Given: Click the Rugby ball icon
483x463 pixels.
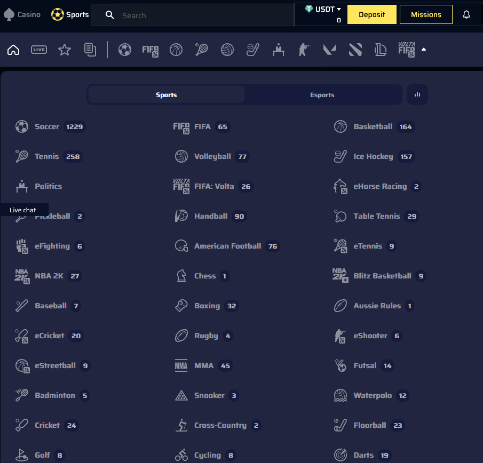Looking at the screenshot, I should tap(181, 336).
